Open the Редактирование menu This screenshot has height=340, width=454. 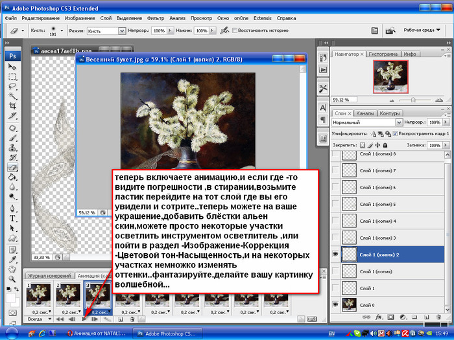(x=40, y=18)
